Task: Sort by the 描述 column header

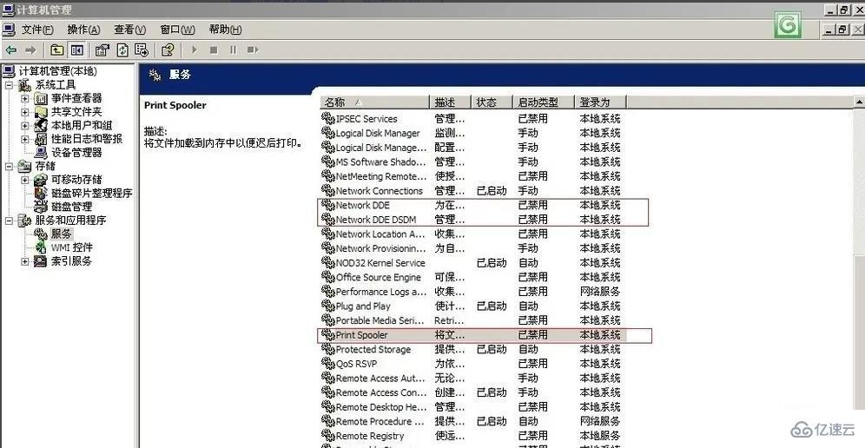Action: [x=450, y=102]
